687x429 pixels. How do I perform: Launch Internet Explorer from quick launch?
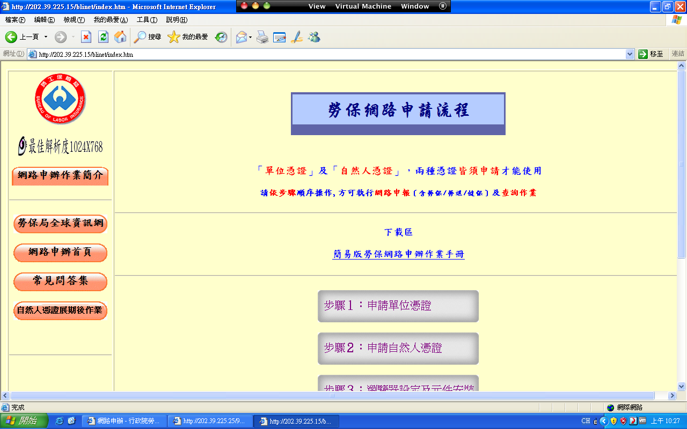tap(59, 421)
